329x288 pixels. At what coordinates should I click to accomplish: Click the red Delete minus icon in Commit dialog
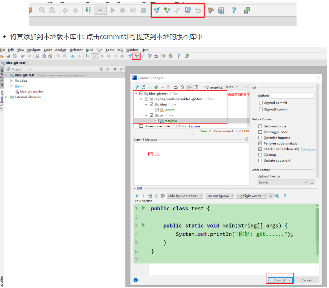tap(163, 87)
